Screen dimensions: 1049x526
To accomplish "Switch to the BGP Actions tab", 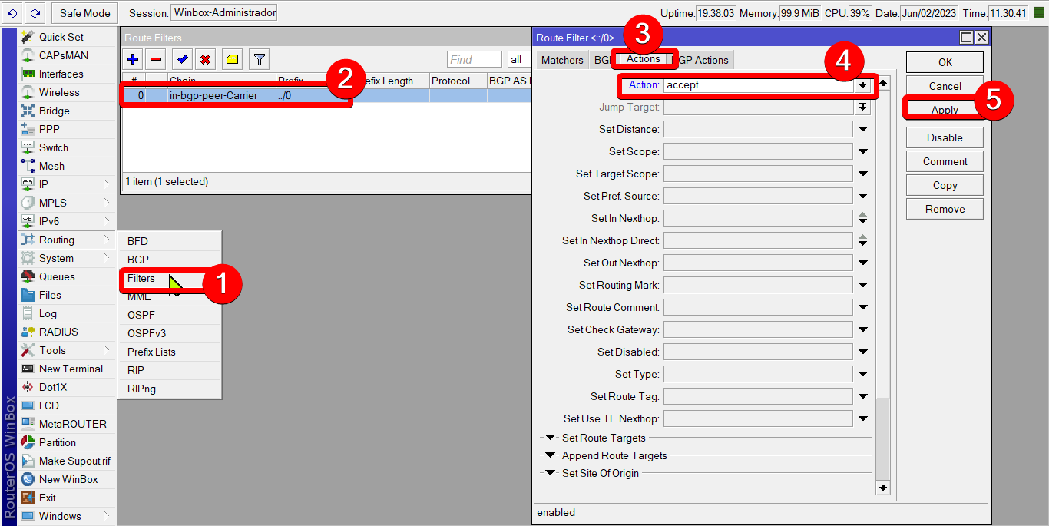I will pos(702,60).
